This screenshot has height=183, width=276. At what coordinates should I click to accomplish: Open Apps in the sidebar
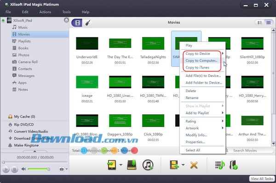tap(22, 83)
